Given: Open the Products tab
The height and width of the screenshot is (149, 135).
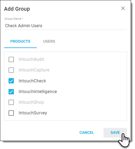Looking at the screenshot, I should point(20,41).
